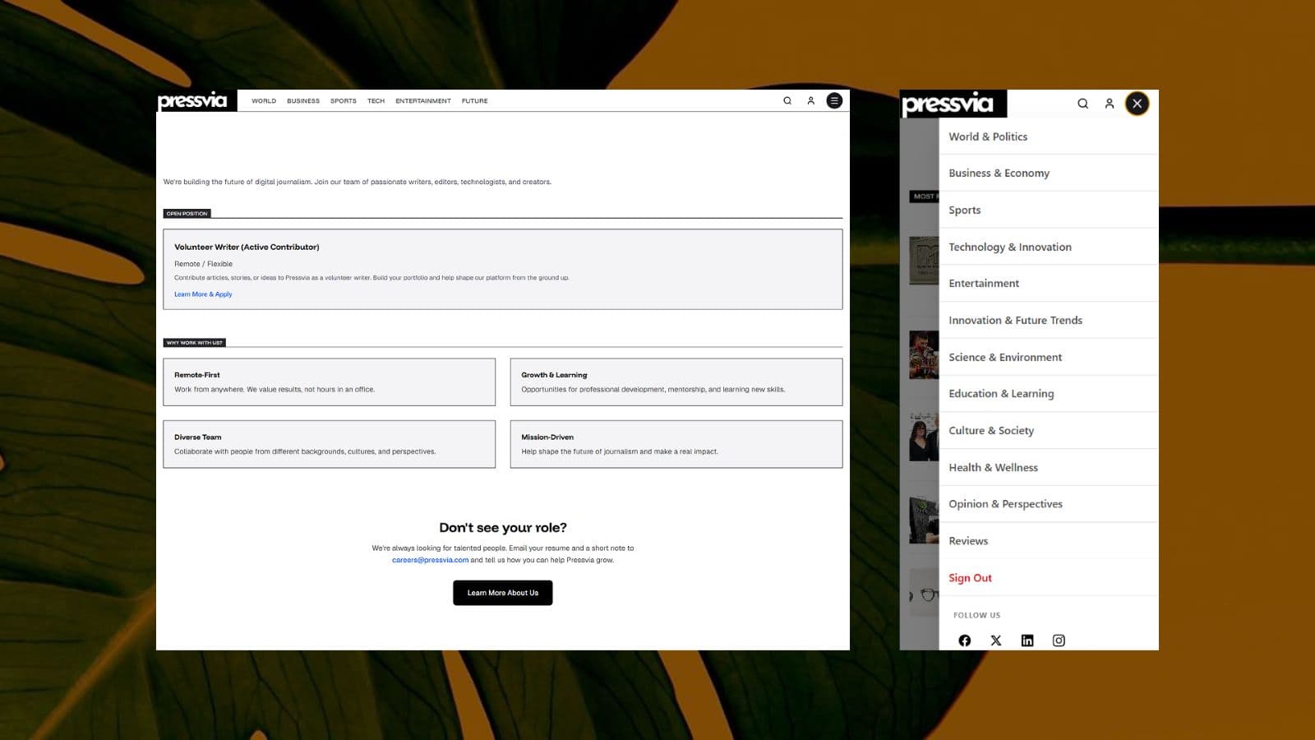Select Technology & Innovation in side menu
The height and width of the screenshot is (740, 1315).
(1009, 247)
